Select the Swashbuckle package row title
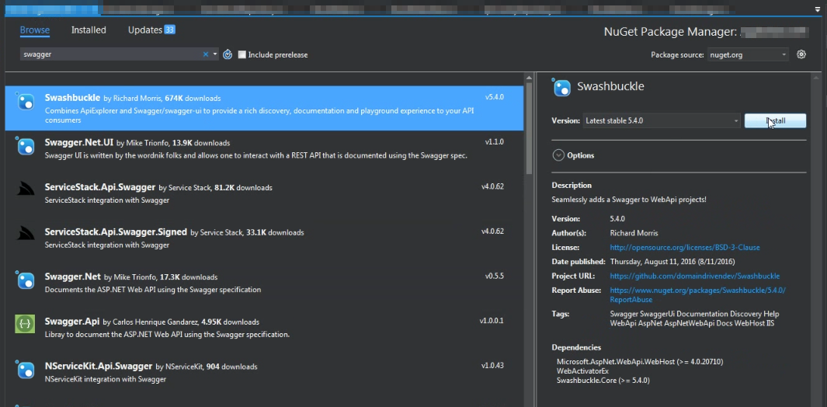Image resolution: width=827 pixels, height=407 pixels. [72, 98]
